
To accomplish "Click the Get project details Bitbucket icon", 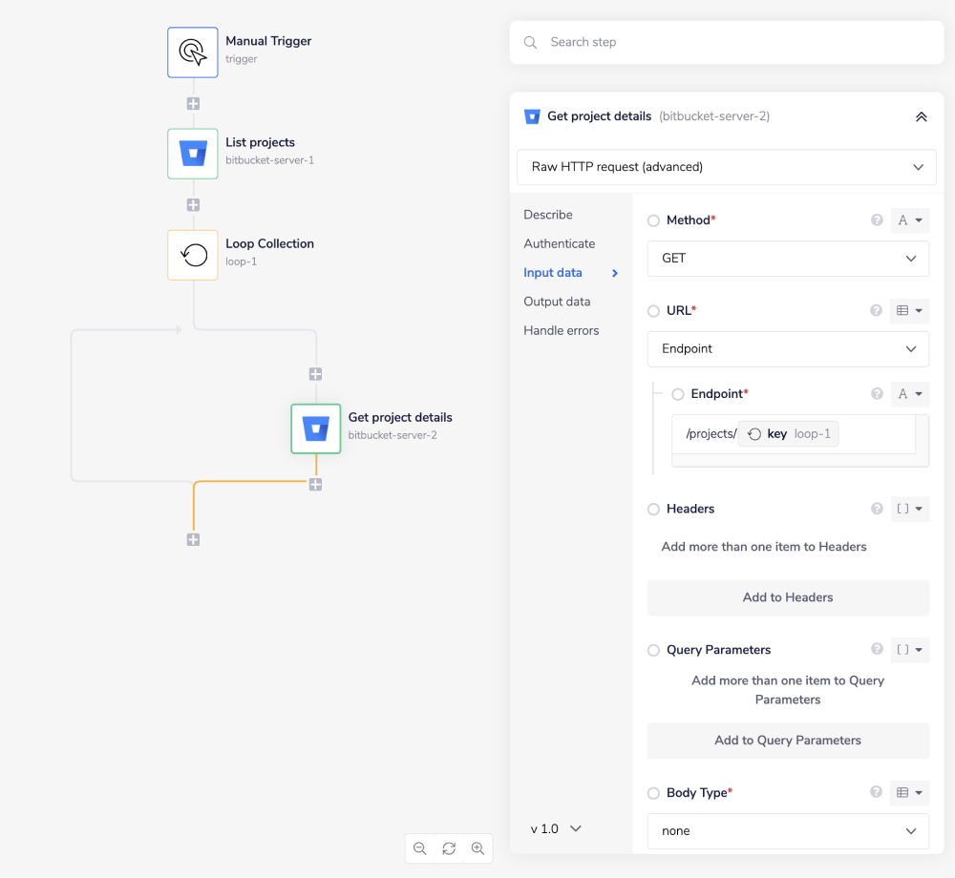I will (x=315, y=429).
